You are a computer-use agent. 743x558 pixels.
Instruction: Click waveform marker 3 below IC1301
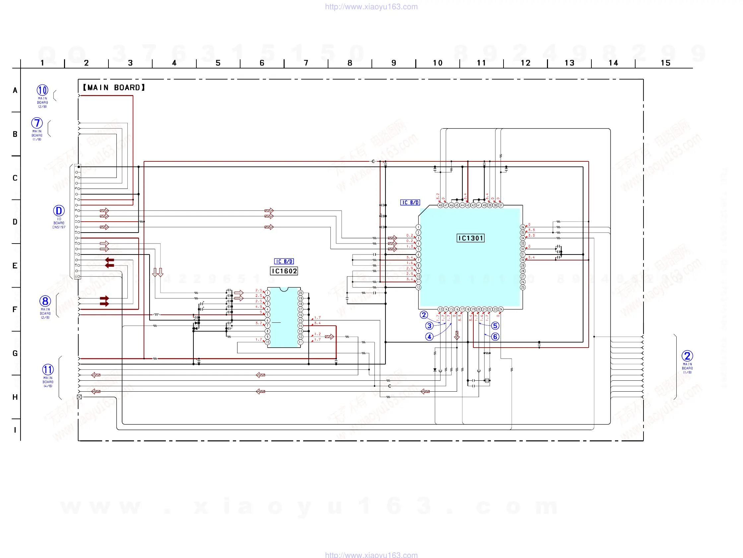click(429, 325)
